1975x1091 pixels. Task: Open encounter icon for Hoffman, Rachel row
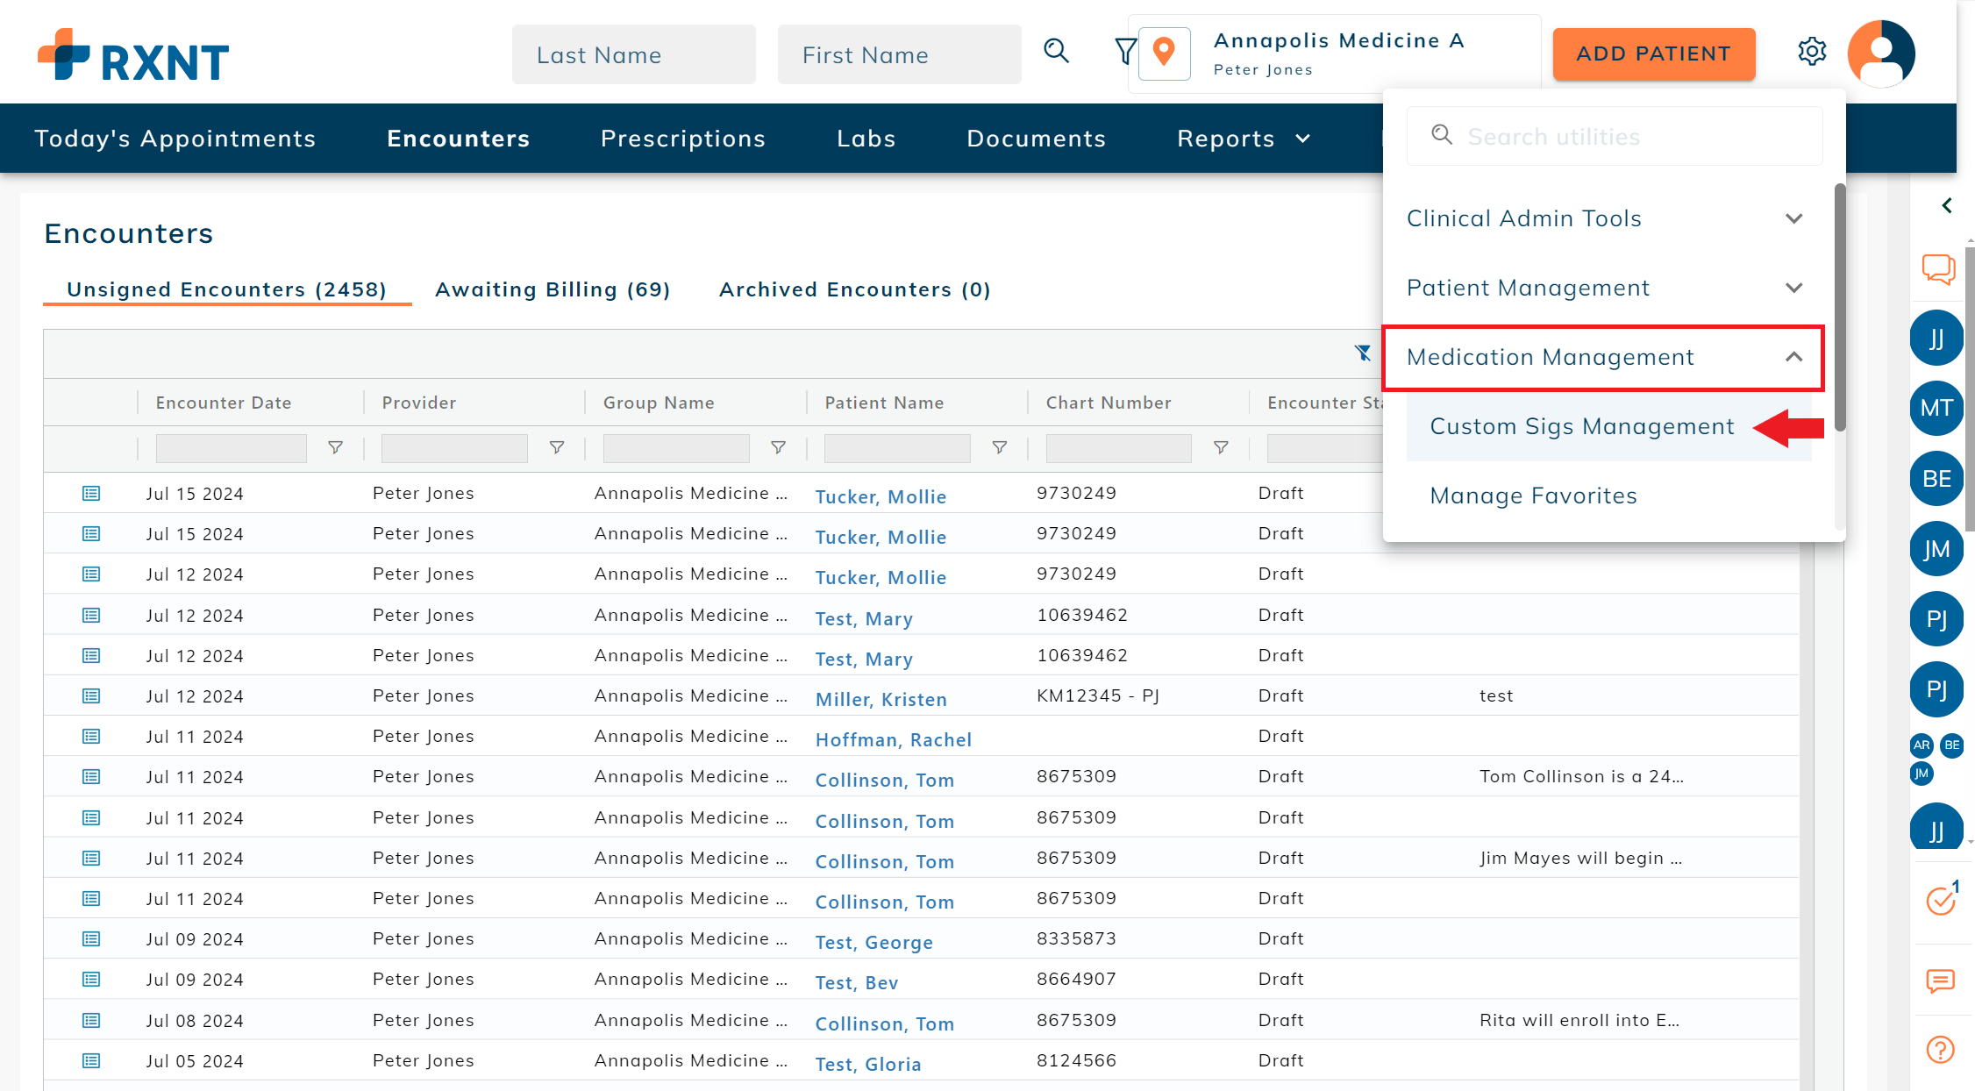[x=91, y=737]
